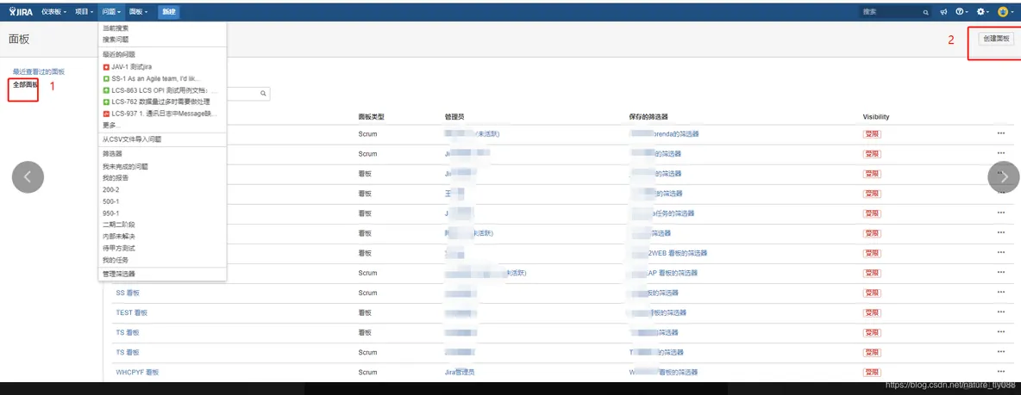Click the blue 新建 button

tap(169, 12)
